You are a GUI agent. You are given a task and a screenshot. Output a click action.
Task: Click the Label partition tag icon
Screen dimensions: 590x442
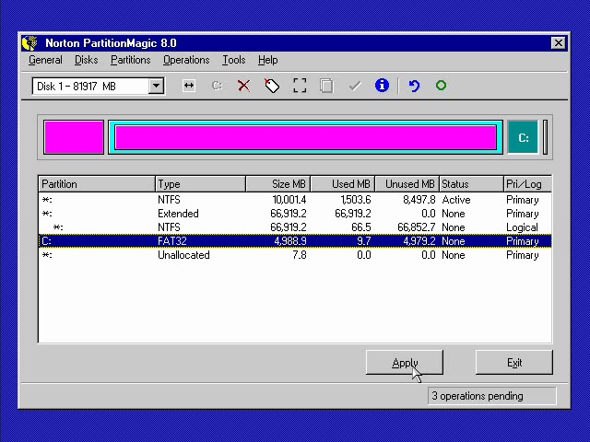272,86
